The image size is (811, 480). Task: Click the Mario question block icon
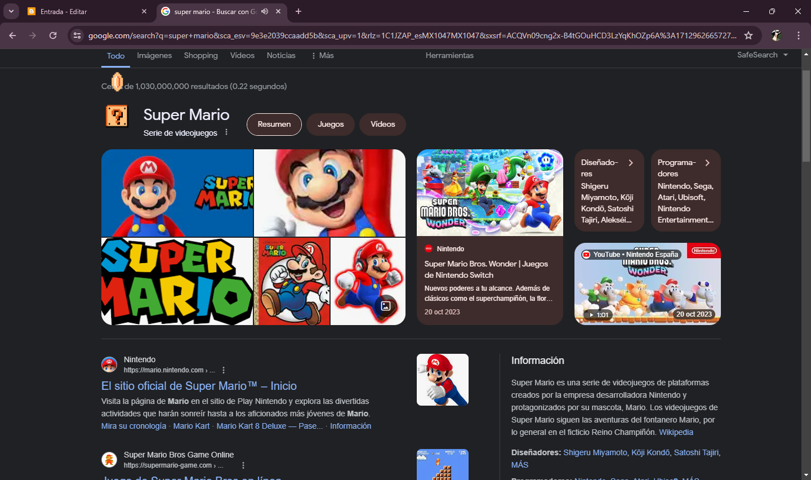pyautogui.click(x=117, y=116)
